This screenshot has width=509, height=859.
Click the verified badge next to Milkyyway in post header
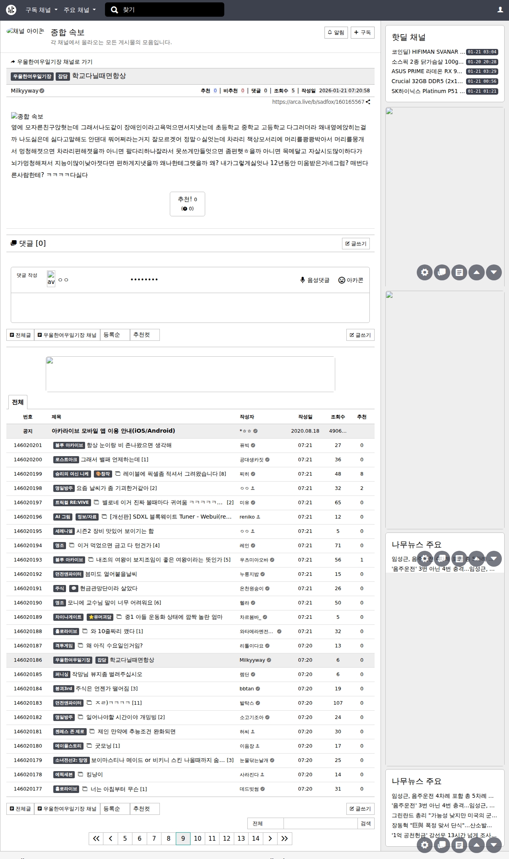(42, 91)
